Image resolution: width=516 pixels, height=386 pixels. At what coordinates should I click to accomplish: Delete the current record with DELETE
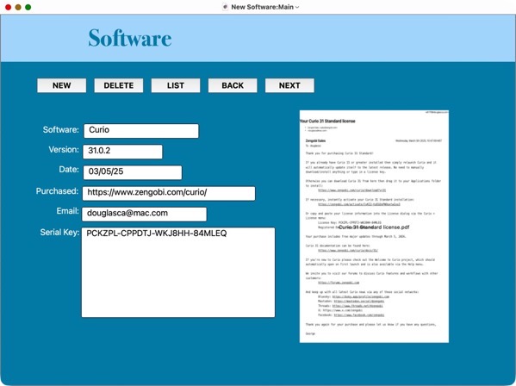(x=119, y=85)
